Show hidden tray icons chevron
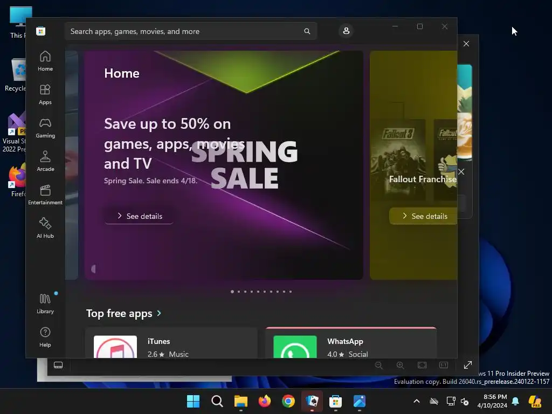 point(417,401)
